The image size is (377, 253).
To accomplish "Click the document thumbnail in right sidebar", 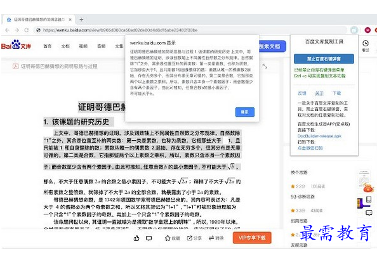I will coord(364,179).
